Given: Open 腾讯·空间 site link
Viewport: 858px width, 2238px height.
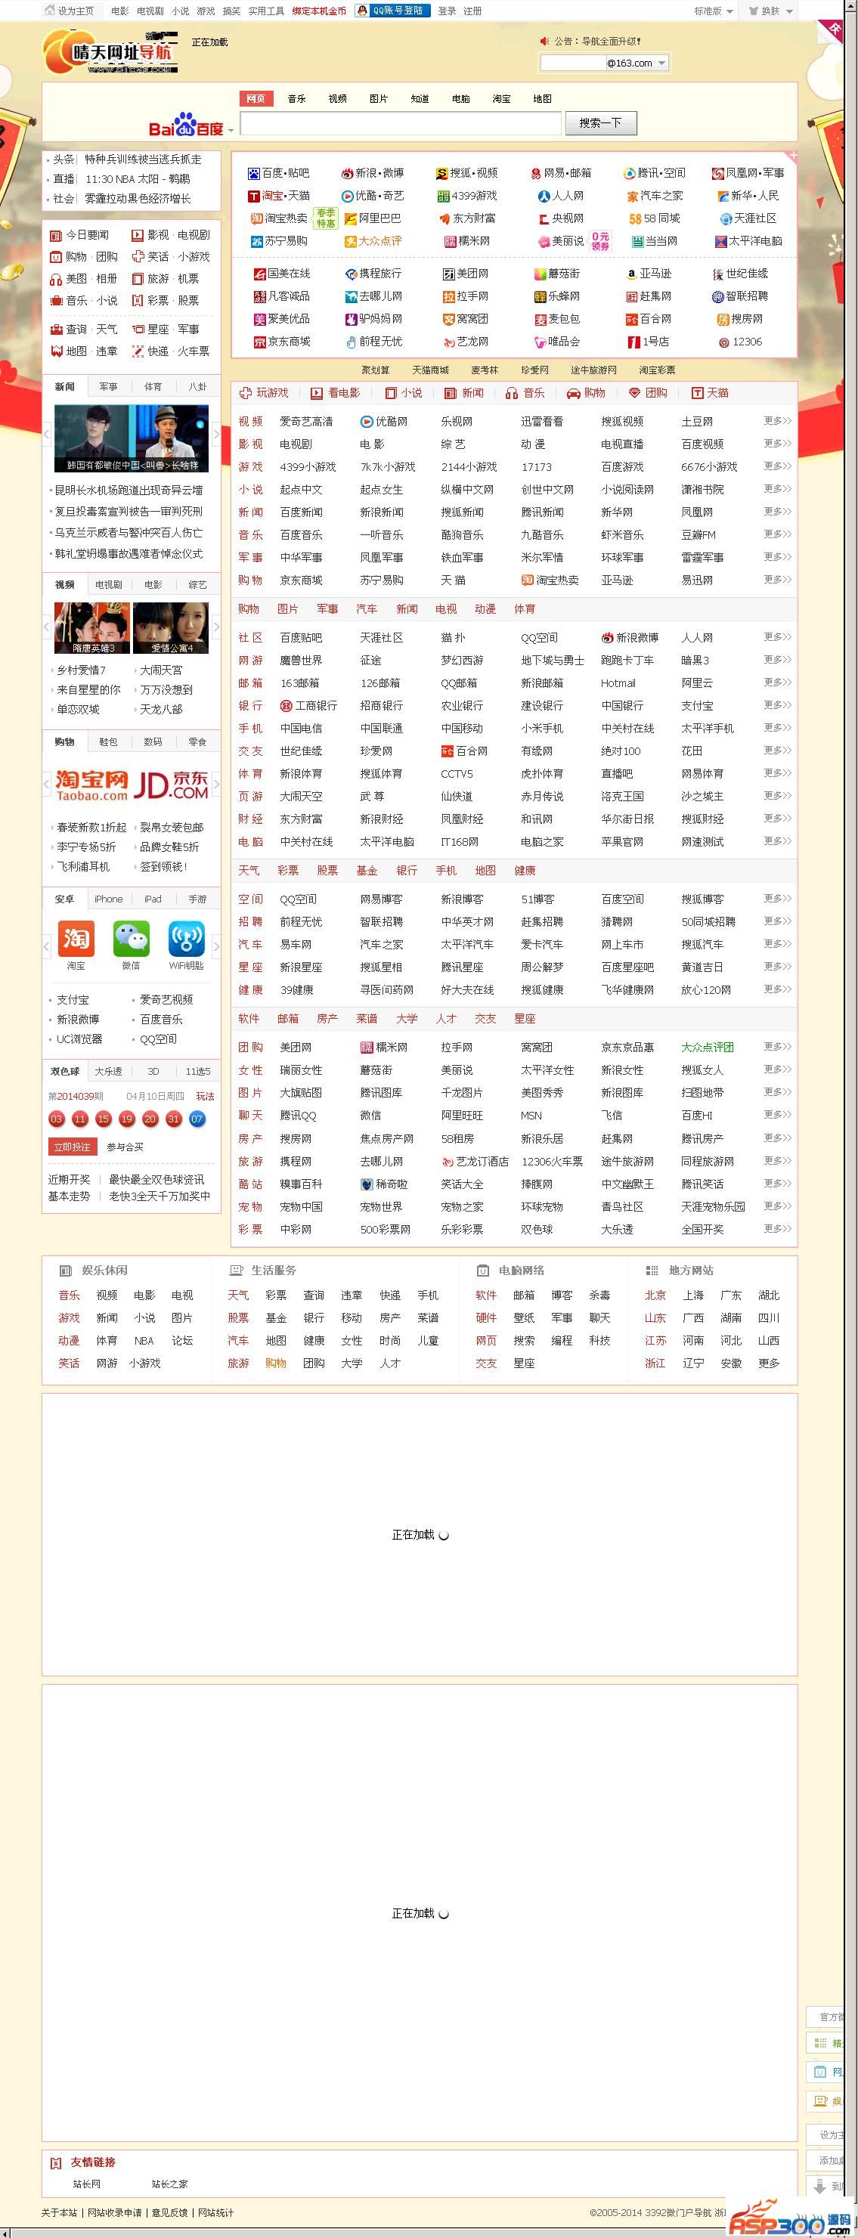Looking at the screenshot, I should coord(655,173).
